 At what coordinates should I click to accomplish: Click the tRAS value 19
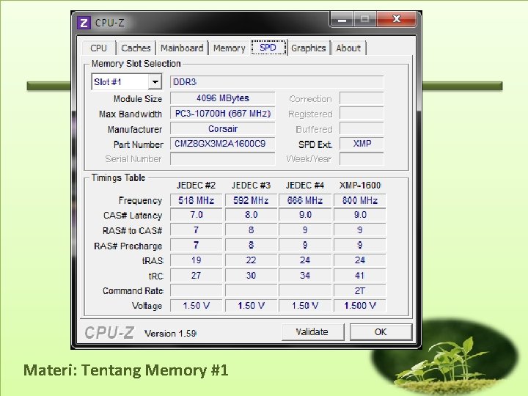(x=196, y=260)
